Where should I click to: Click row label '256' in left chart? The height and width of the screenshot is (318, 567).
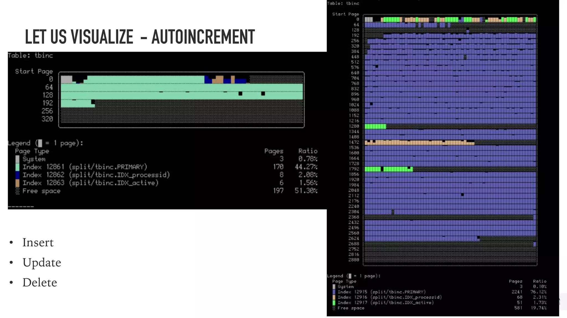pyautogui.click(x=47, y=111)
